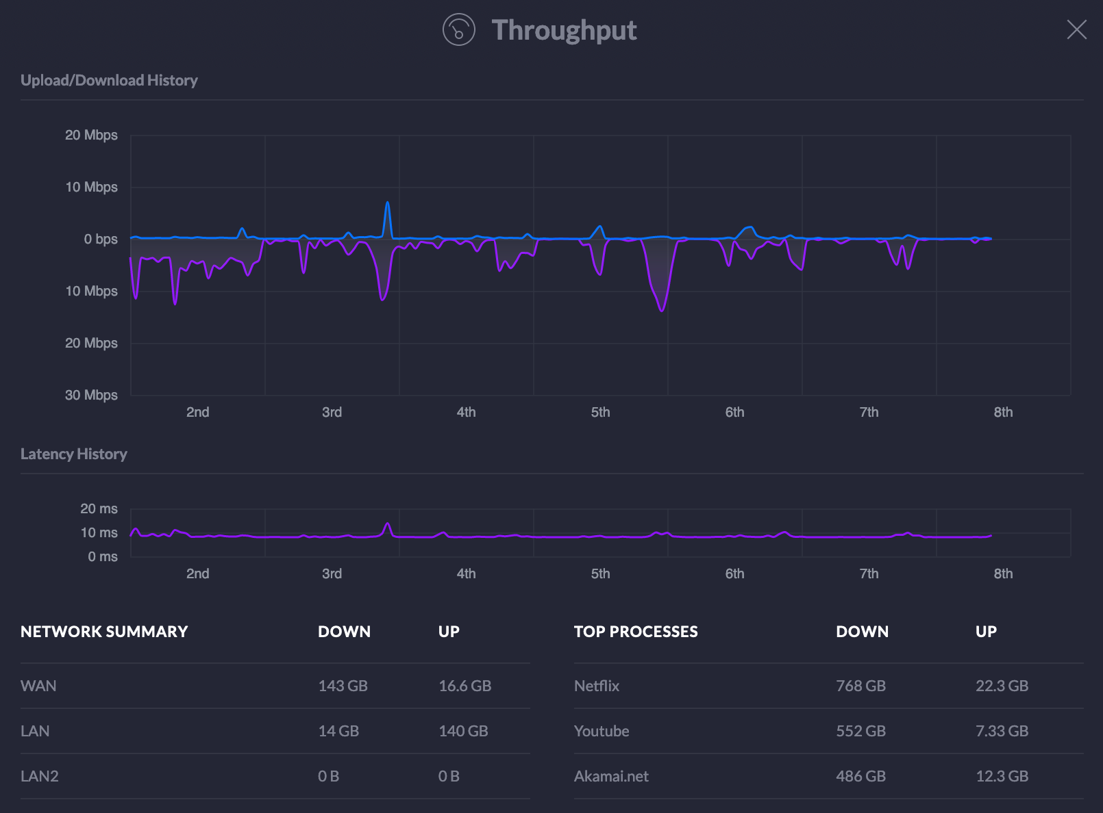Select the WAN row in Network Summary
This screenshot has height=813, width=1103.
pos(38,686)
